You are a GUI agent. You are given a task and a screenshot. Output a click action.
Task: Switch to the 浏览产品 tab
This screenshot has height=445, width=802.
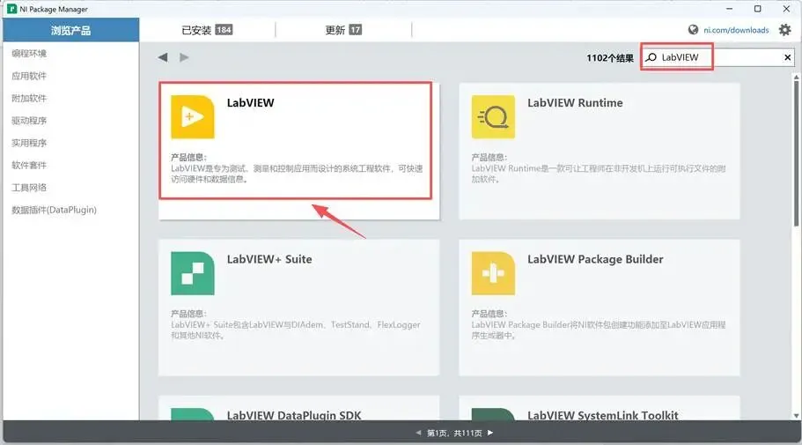coord(70,30)
